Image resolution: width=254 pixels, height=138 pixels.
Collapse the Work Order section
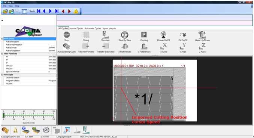click(2, 39)
